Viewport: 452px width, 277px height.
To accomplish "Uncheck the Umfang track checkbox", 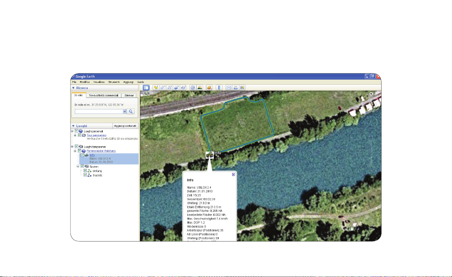I will coord(85,171).
